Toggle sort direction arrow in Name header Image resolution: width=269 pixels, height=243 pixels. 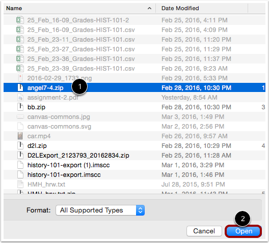click(149, 8)
